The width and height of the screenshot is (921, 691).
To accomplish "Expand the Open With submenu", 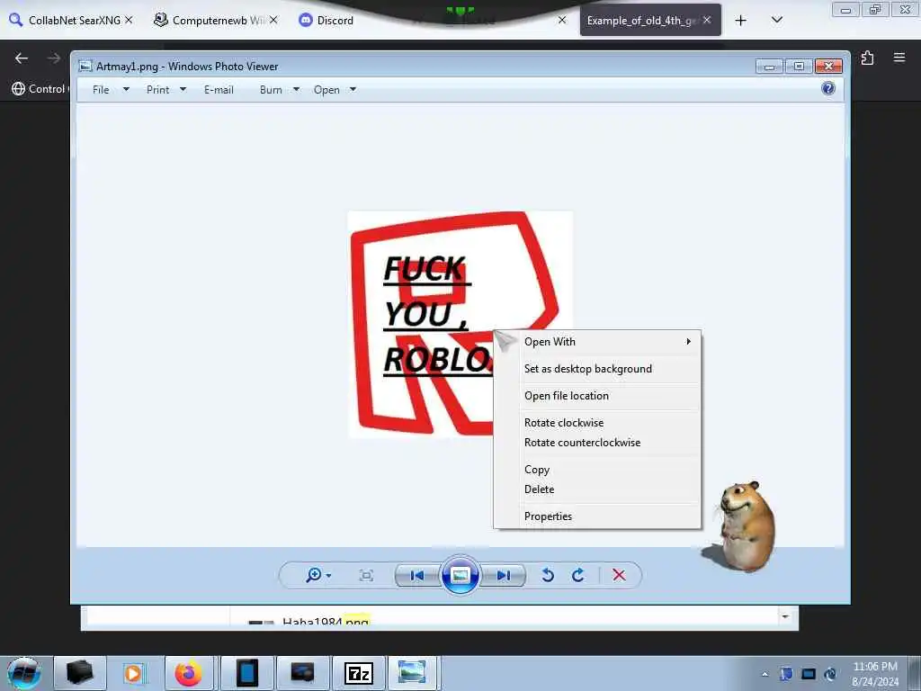I will (597, 341).
